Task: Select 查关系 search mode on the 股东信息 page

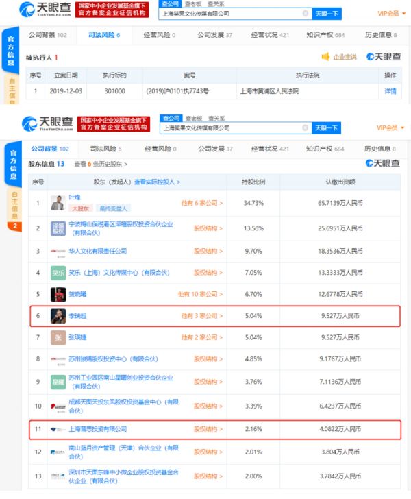Action: pos(216,119)
